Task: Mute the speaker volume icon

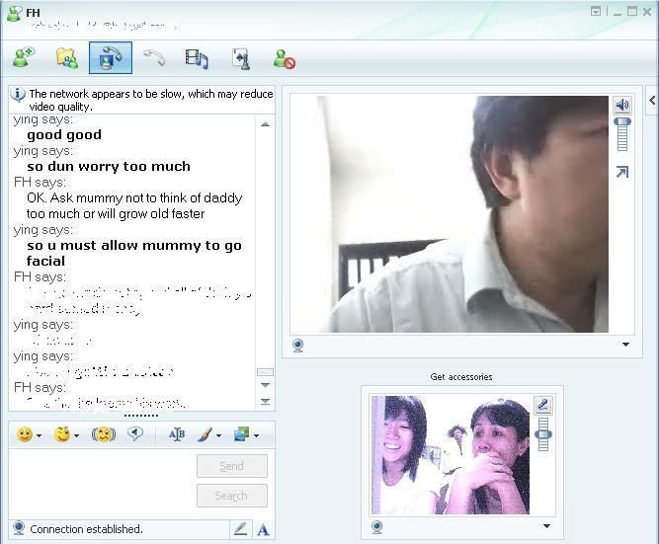Action: [622, 105]
